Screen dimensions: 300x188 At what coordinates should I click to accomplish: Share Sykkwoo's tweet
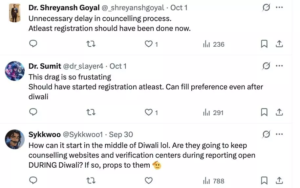[x=279, y=180]
